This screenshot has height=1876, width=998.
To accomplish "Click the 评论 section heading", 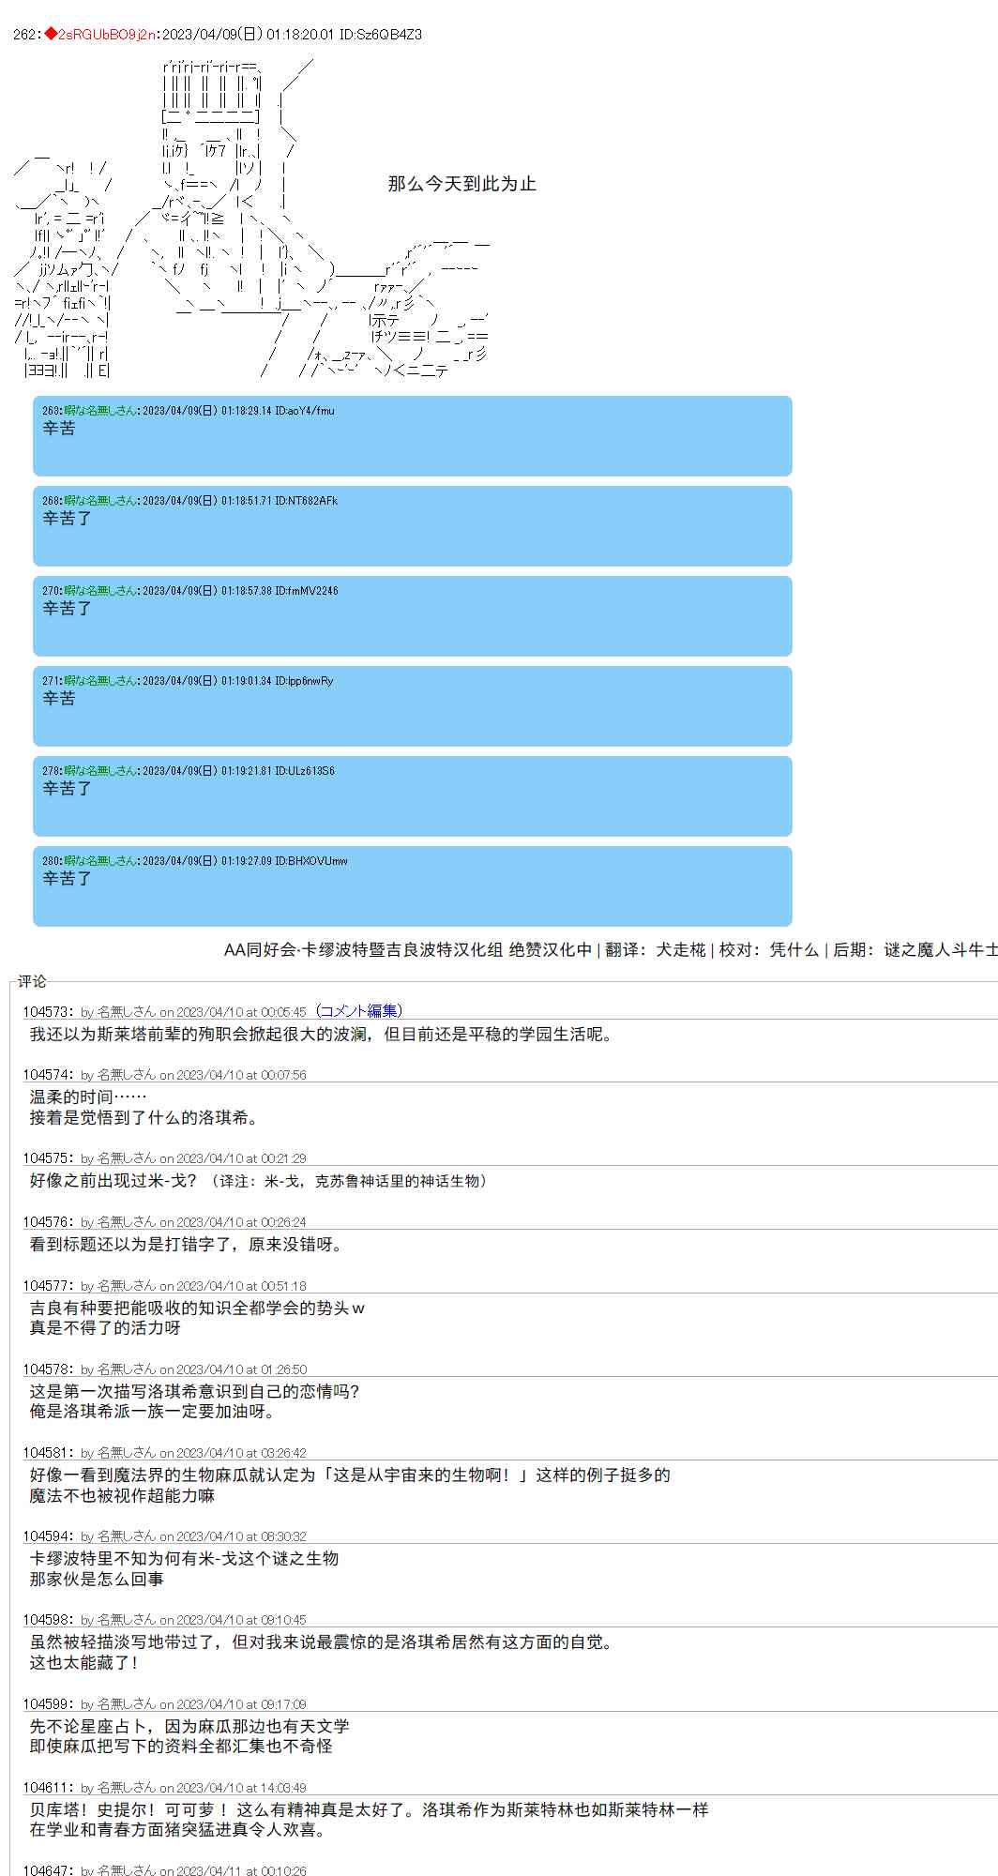I will (x=32, y=981).
